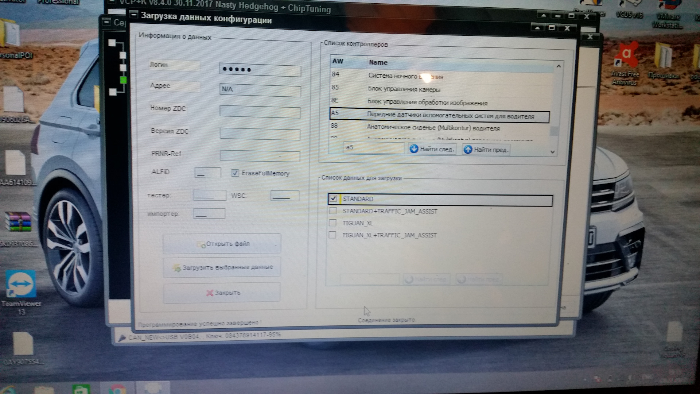
Task: Click controller list scroll-up arrow
Action: [559, 66]
